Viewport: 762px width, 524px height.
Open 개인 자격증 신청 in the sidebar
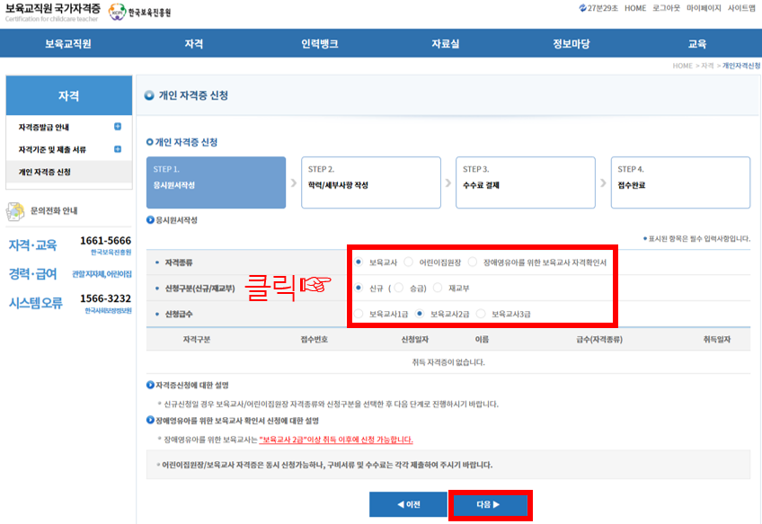click(45, 171)
